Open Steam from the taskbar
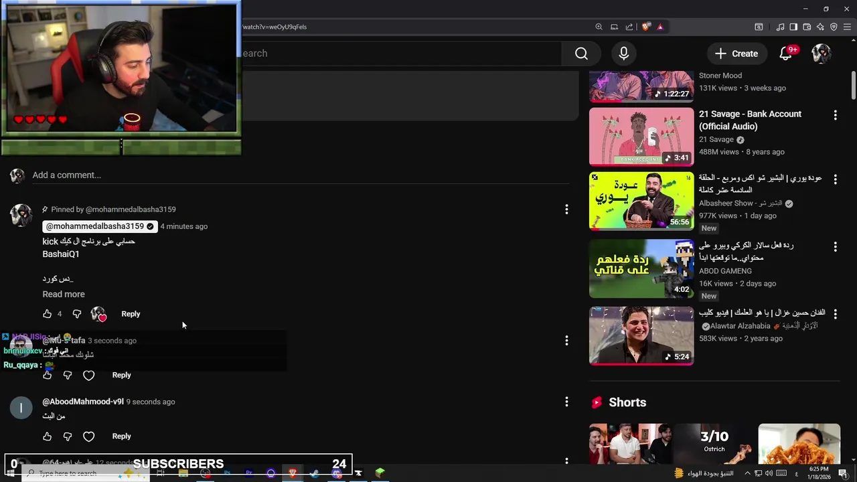857x482 pixels. 315,473
